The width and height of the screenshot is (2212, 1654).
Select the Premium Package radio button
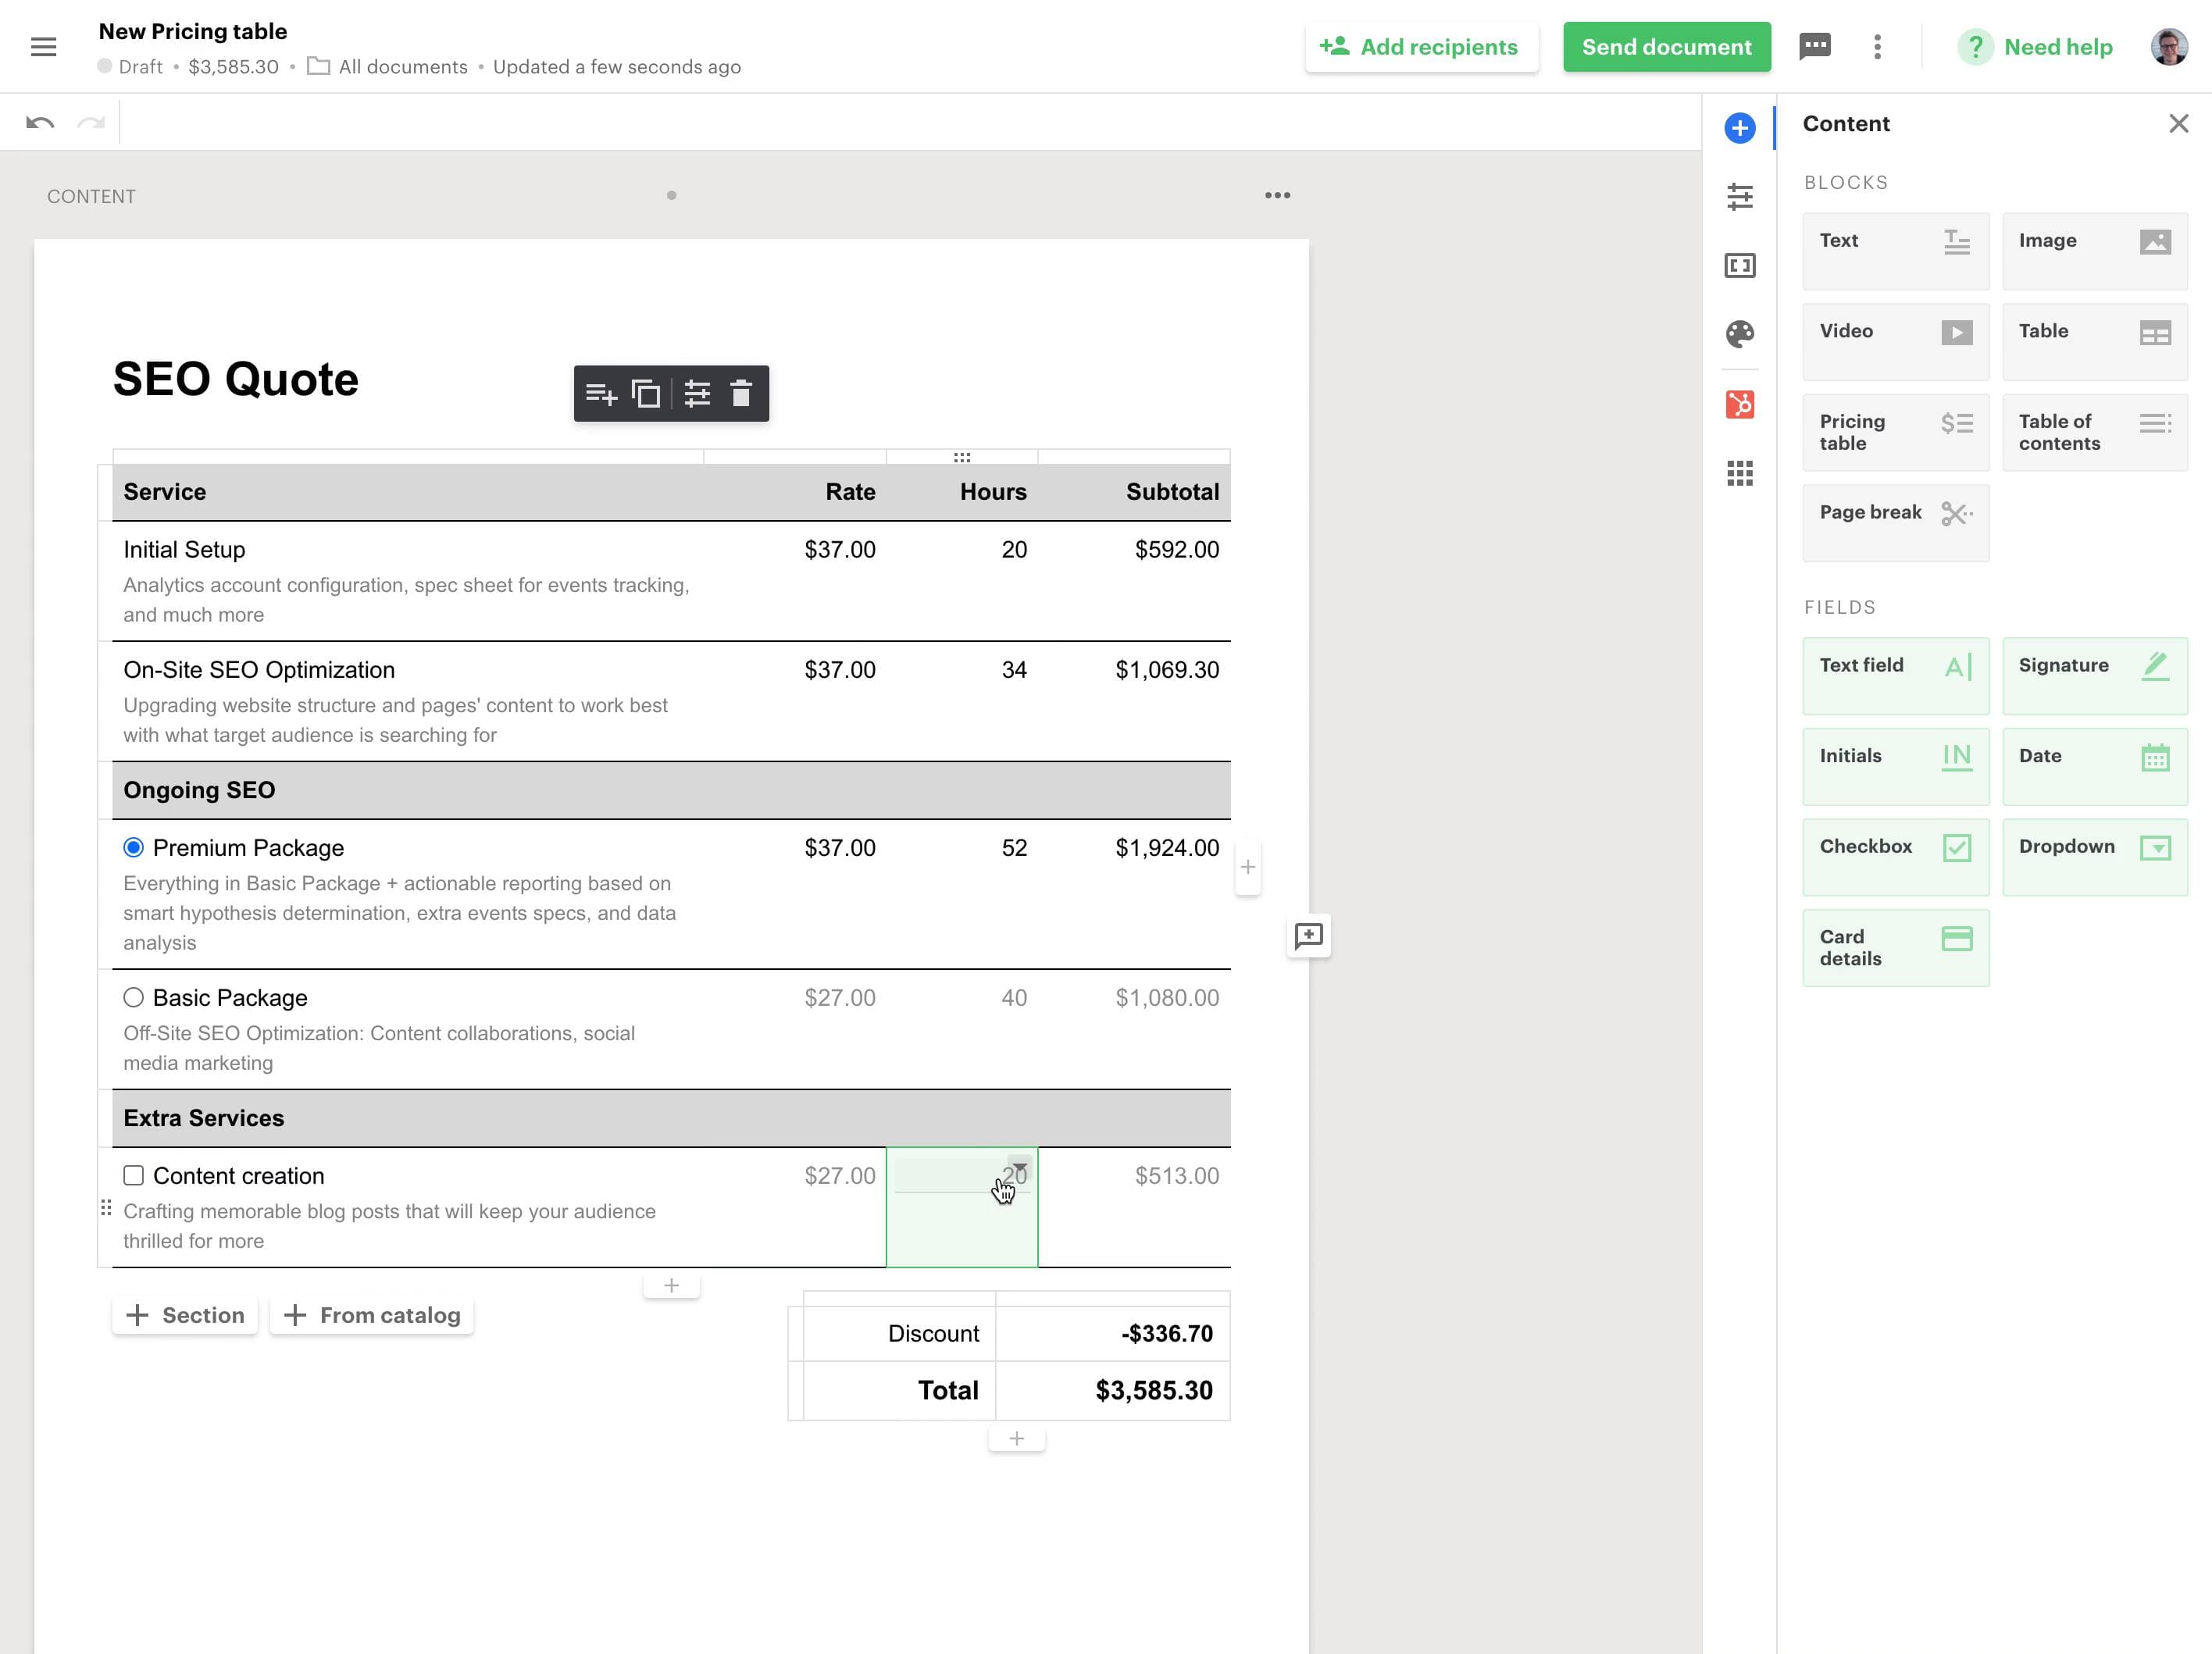point(133,847)
